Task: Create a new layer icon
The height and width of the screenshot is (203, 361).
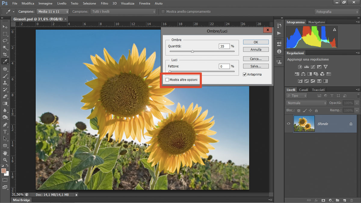Action: pos(345,200)
